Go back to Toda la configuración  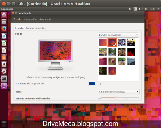25,19
